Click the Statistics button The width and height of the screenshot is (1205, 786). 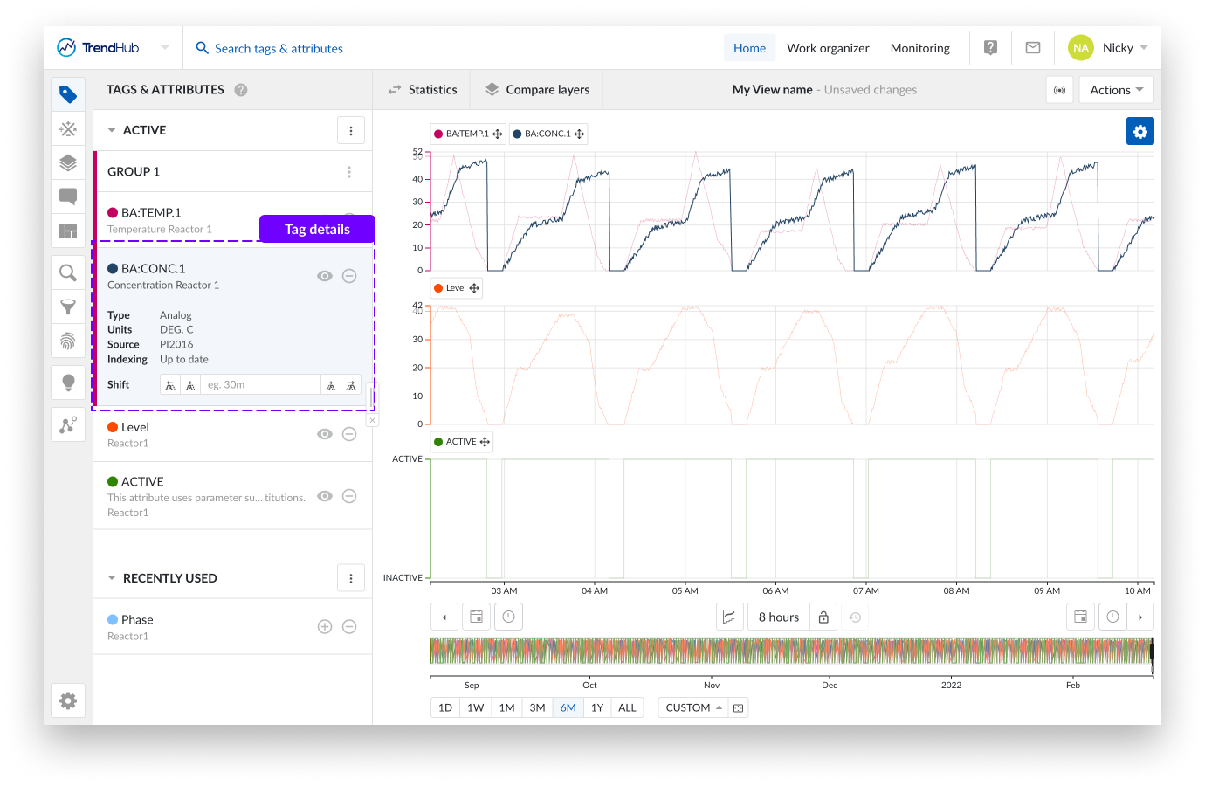pyautogui.click(x=423, y=90)
